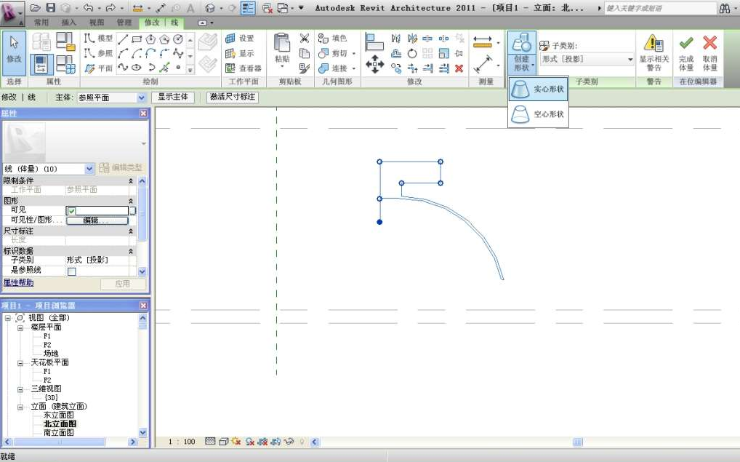Click the 显示主体 button
This screenshot has width=740, height=462.
coord(173,97)
